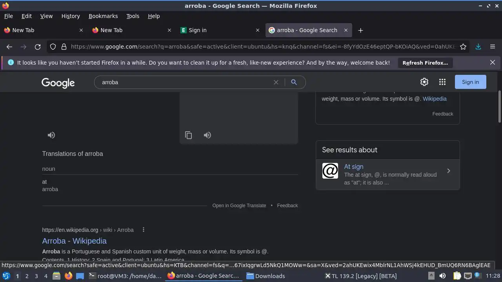Go to the Google homepage logo

(58, 83)
